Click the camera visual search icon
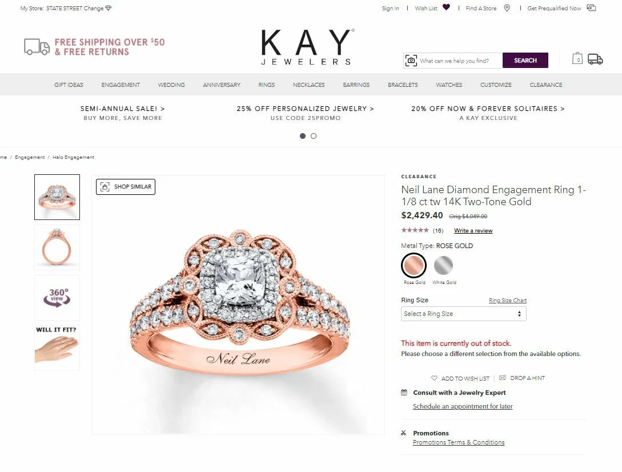The image size is (622, 472). pyautogui.click(x=411, y=61)
